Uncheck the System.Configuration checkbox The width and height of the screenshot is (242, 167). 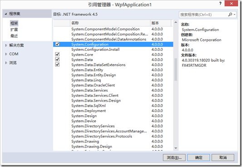(x=57, y=44)
